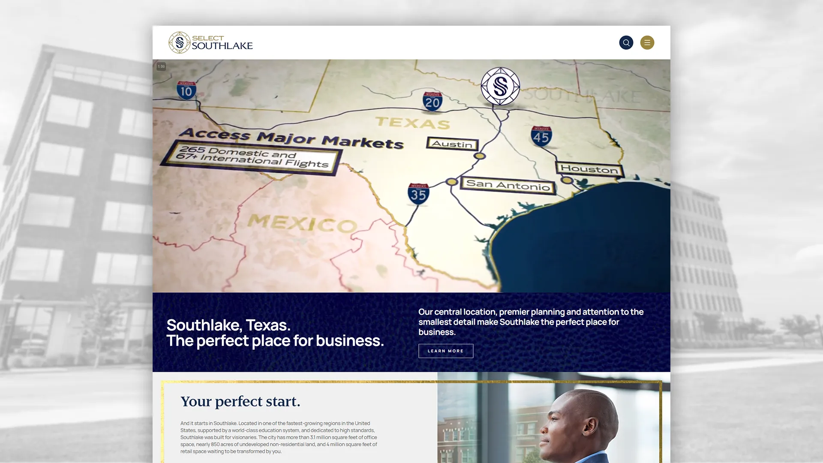
Task: Click the TEXAS label on the map
Action: coord(413,123)
